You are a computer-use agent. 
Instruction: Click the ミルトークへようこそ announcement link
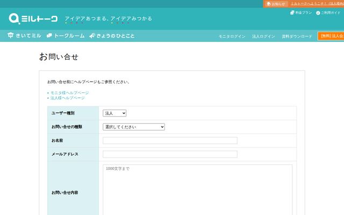(x=317, y=4)
